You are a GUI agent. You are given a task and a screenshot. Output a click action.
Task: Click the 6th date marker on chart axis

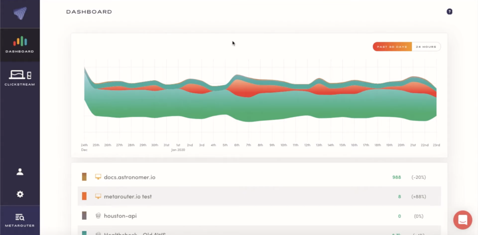[x=237, y=145]
